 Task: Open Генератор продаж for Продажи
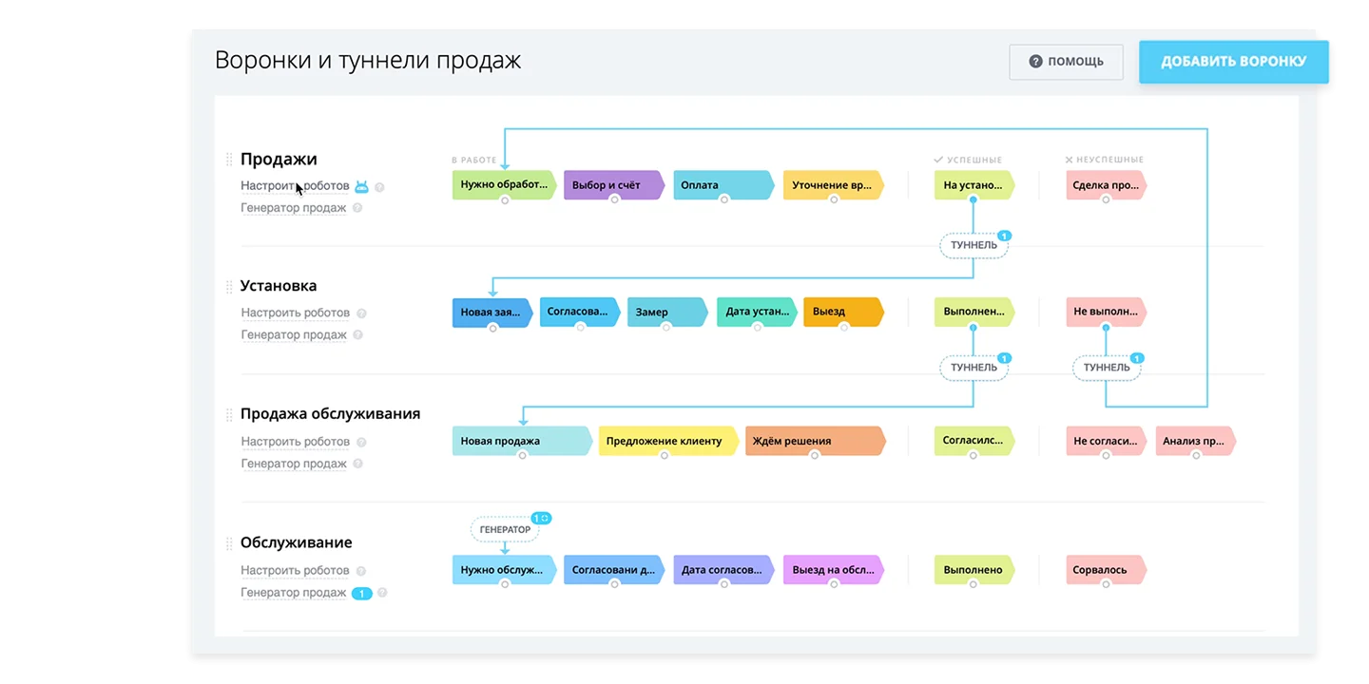point(293,208)
